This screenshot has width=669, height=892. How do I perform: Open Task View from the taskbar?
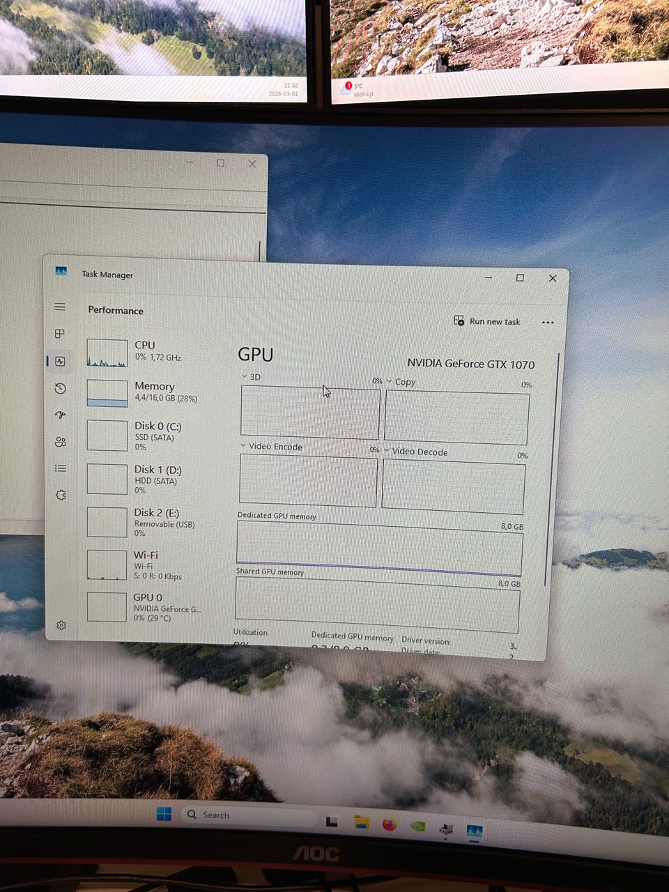332,822
